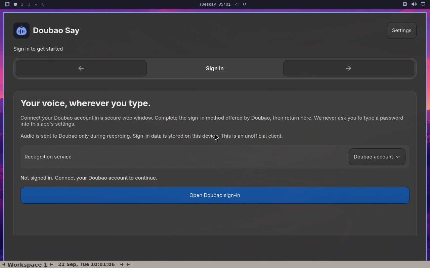430x268 pixels.
Task: Open the tray application icon left of volume
Action: [x=405, y=4]
